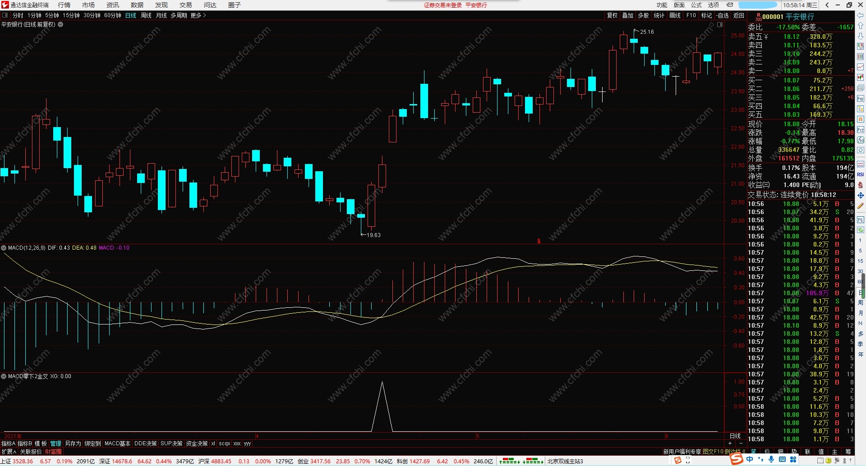Open the news window icon in right sidebar
866x466 pixels.
861,88
